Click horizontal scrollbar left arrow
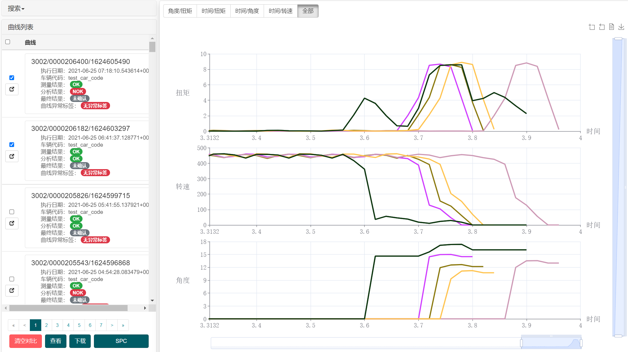This screenshot has width=628, height=352. click(x=6, y=308)
